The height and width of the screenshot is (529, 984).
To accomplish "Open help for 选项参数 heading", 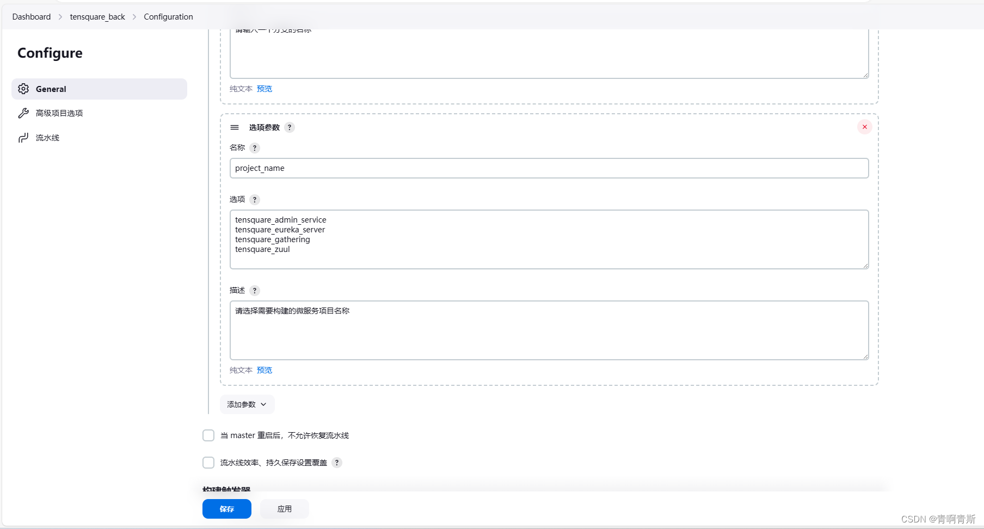I will point(290,127).
